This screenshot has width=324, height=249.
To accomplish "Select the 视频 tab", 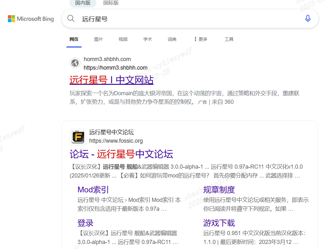I will (x=123, y=39).
